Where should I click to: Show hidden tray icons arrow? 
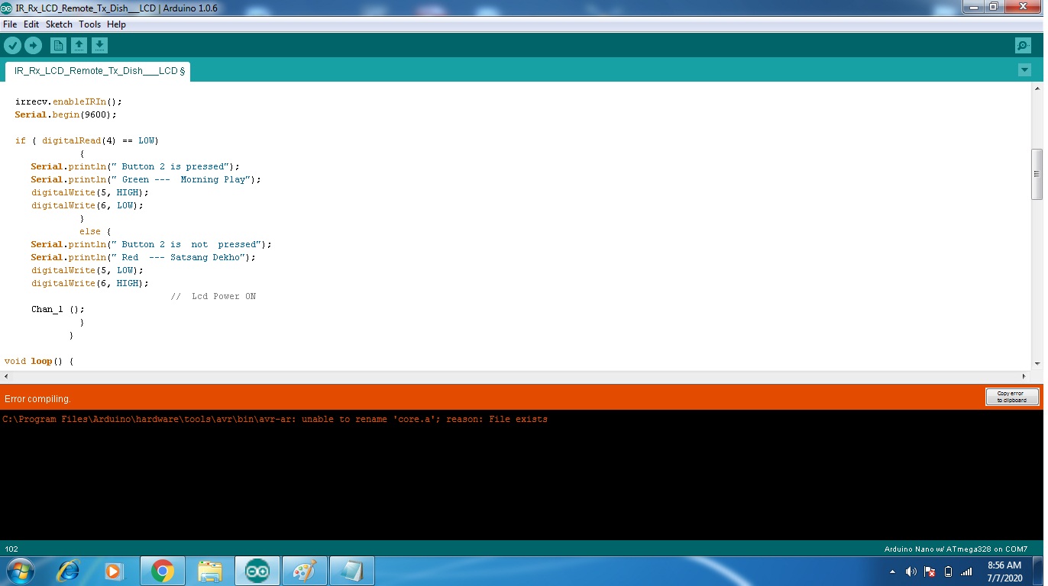893,572
